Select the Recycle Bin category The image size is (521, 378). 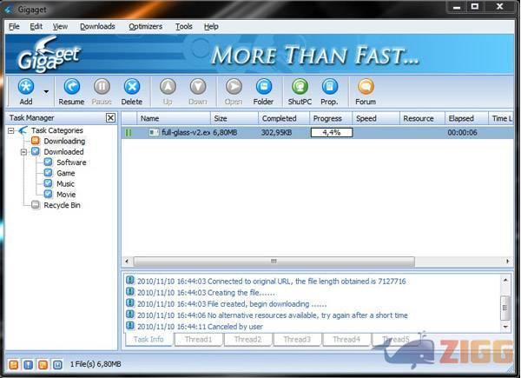[62, 205]
